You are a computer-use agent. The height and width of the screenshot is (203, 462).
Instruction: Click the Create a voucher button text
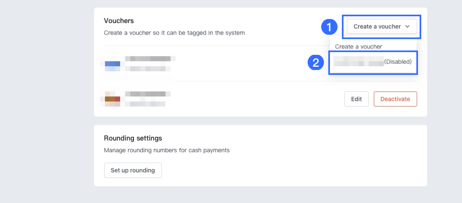click(377, 26)
